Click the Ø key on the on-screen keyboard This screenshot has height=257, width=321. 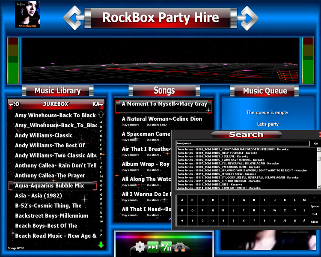click(x=295, y=221)
